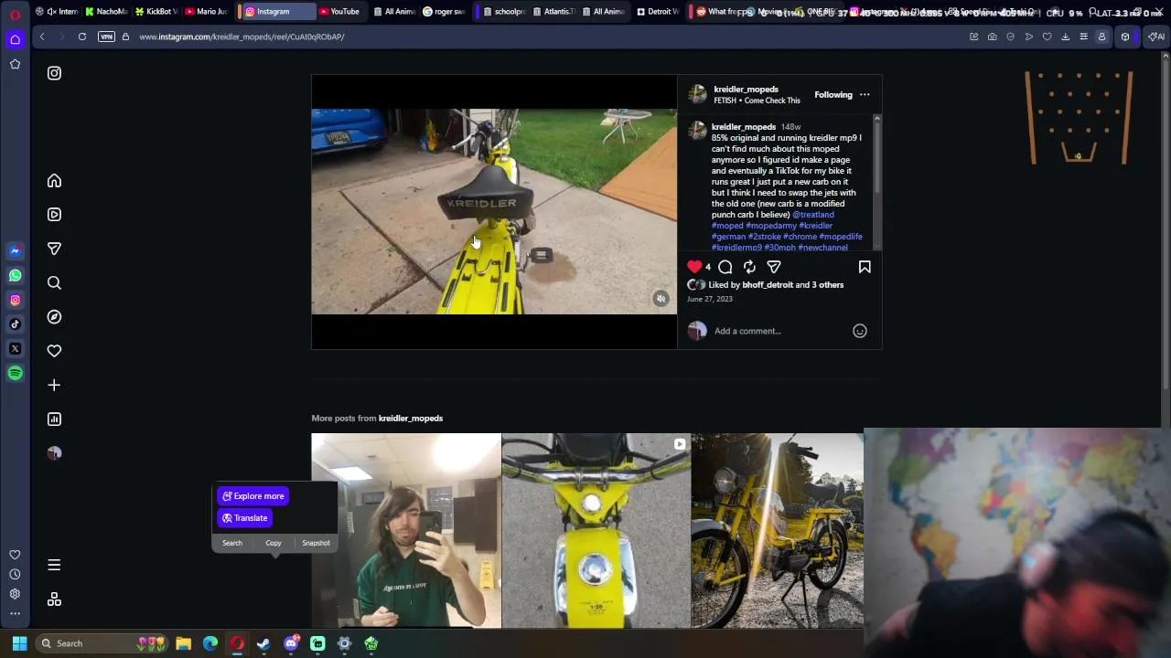Open the yellow moped front reel thumbnail
Viewport: 1171px width, 658px height.
tap(596, 531)
